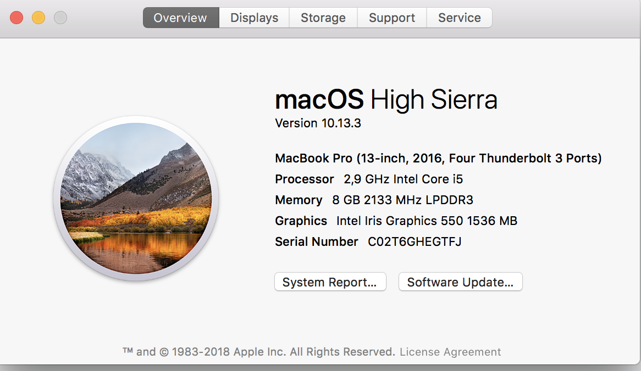641x371 pixels.
Task: Open the System Report button
Action: (x=330, y=282)
